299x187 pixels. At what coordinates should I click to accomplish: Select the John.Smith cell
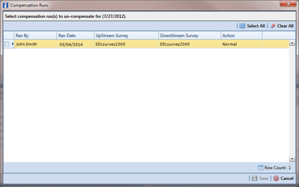(35, 44)
